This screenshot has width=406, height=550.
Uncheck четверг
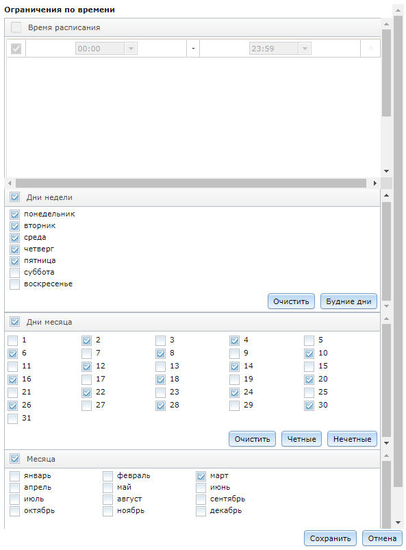pyautogui.click(x=15, y=249)
